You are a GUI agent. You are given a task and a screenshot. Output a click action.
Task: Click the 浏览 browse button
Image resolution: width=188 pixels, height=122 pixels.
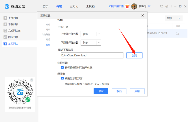pos(134,56)
